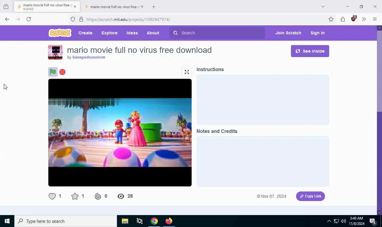Open the About menu item

pyautogui.click(x=153, y=33)
